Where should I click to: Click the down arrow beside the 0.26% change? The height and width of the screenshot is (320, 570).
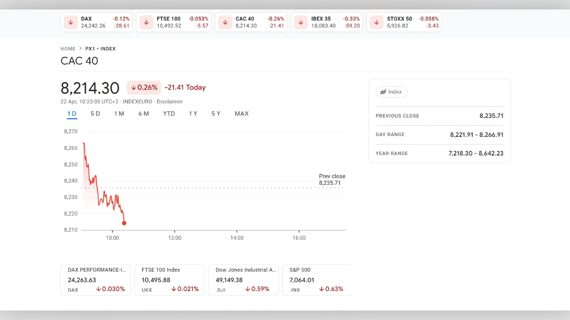click(x=133, y=87)
